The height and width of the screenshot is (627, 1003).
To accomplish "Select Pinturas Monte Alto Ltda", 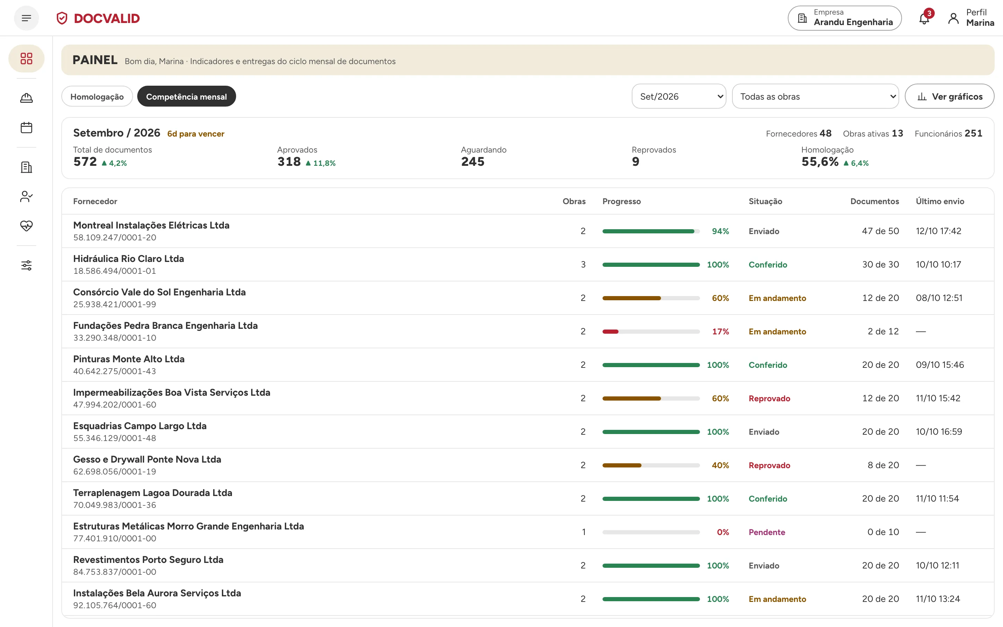I will pos(129,359).
